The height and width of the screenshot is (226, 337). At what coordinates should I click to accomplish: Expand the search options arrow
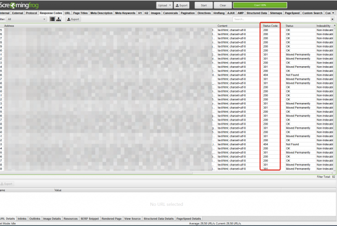pos(332,19)
